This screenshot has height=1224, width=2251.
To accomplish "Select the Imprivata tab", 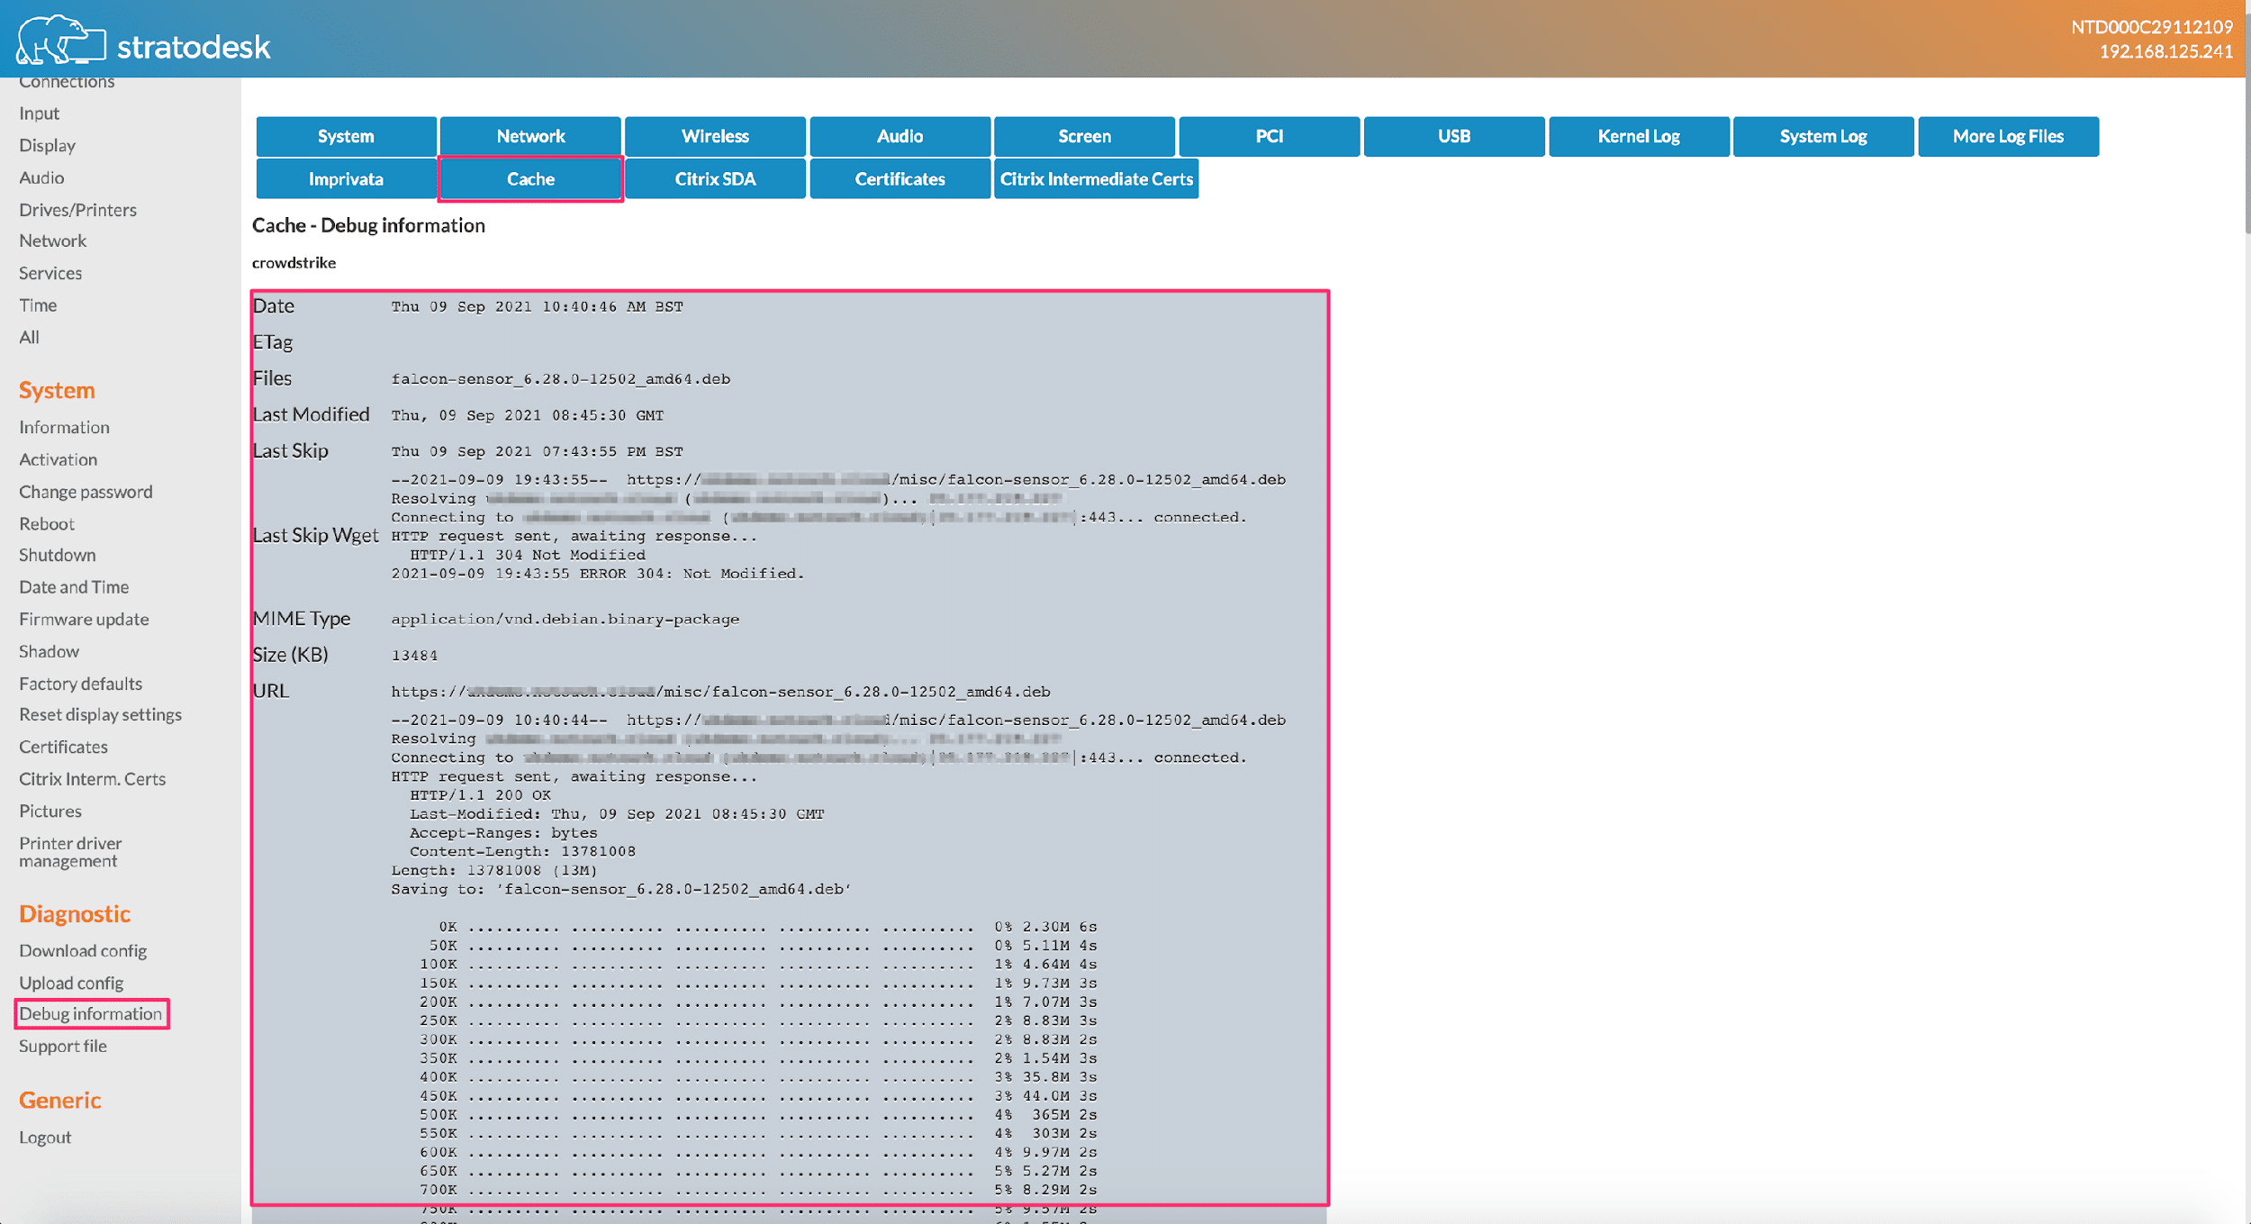I will (x=346, y=178).
